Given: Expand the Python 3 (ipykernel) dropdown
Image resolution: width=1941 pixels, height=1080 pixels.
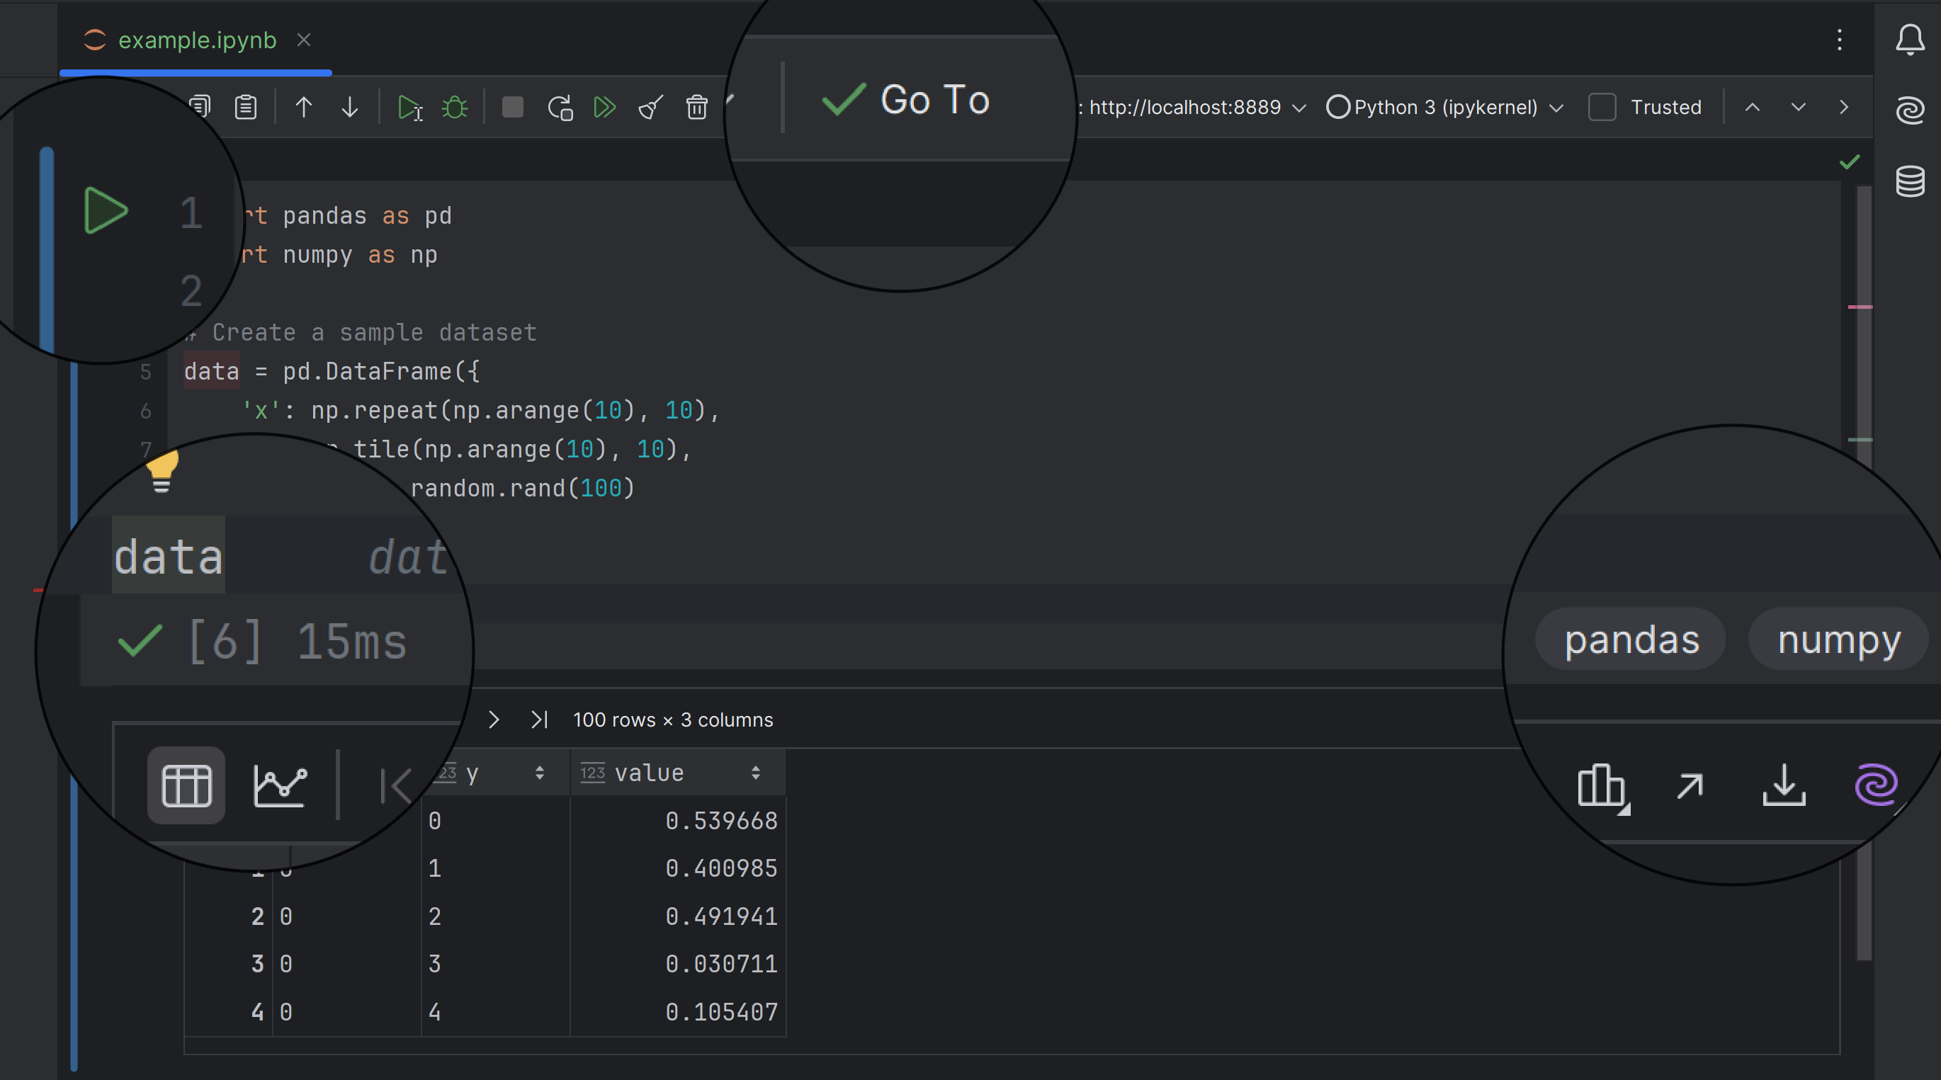Looking at the screenshot, I should (1447, 108).
